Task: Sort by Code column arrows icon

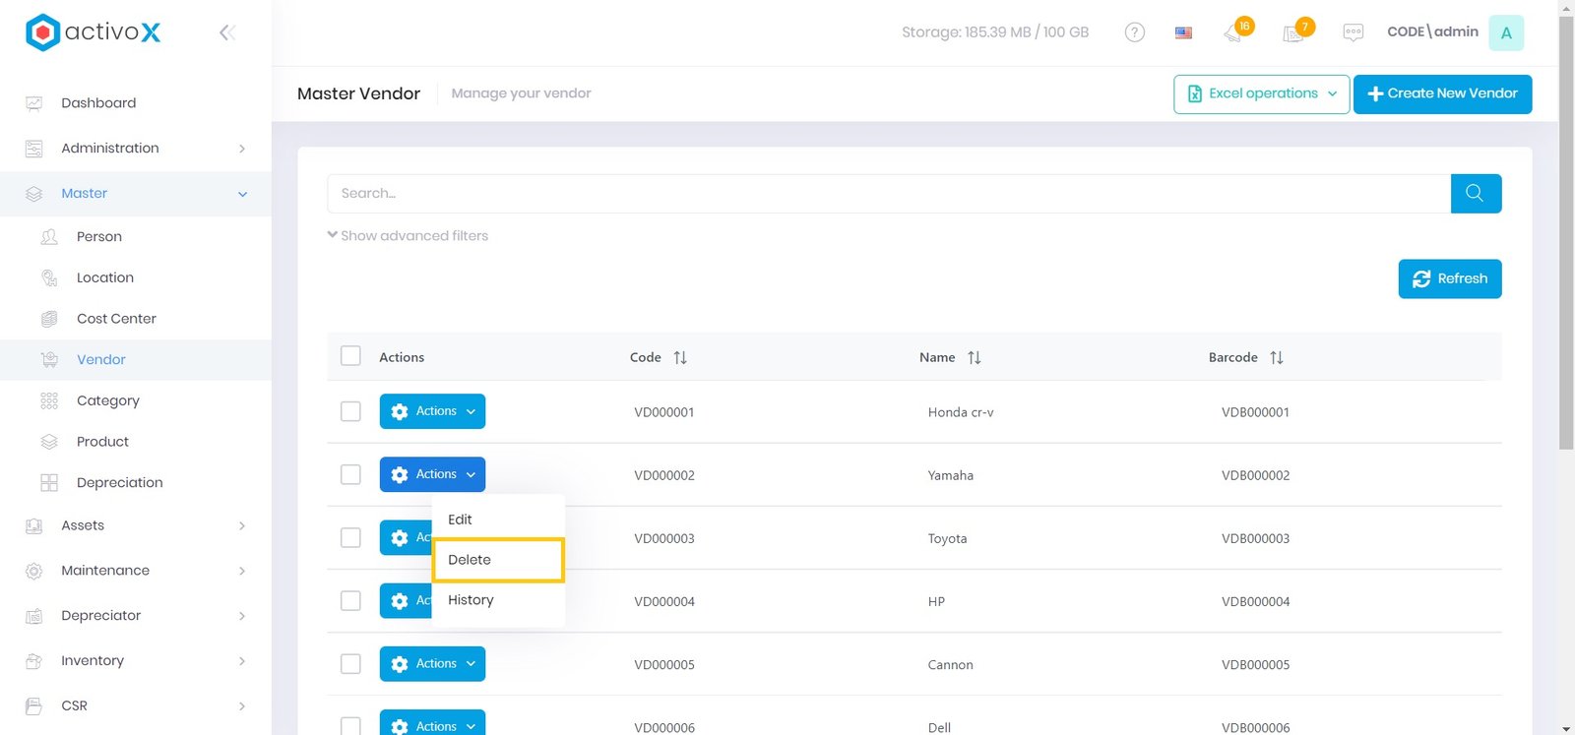Action: [680, 358]
